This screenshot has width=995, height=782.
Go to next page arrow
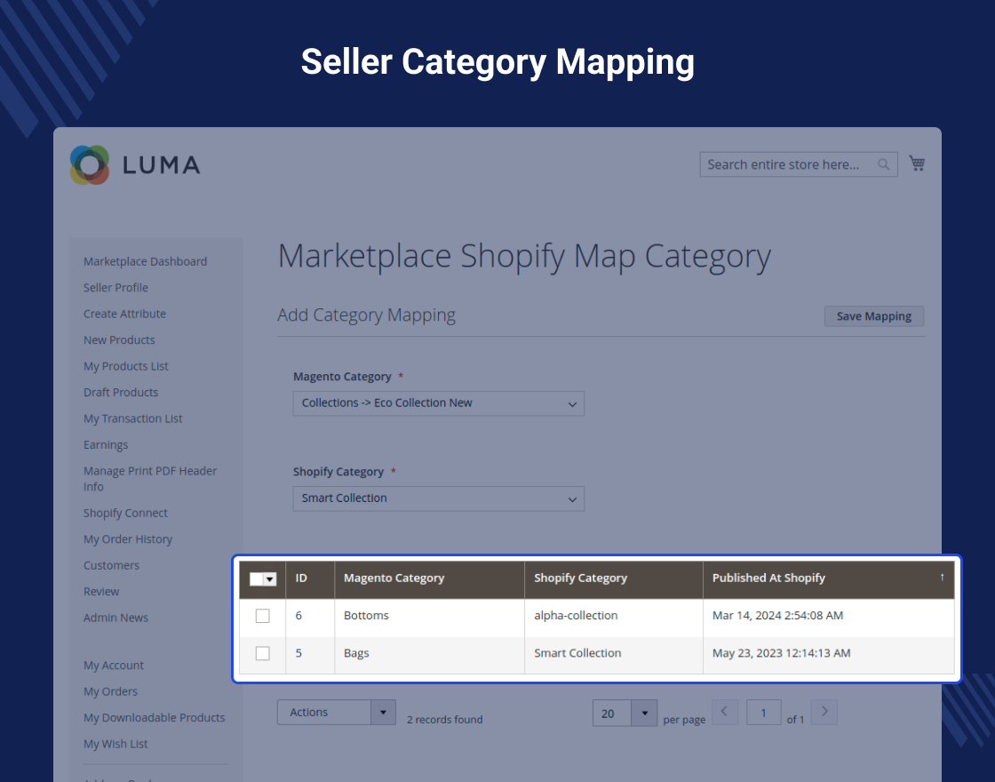tap(824, 712)
